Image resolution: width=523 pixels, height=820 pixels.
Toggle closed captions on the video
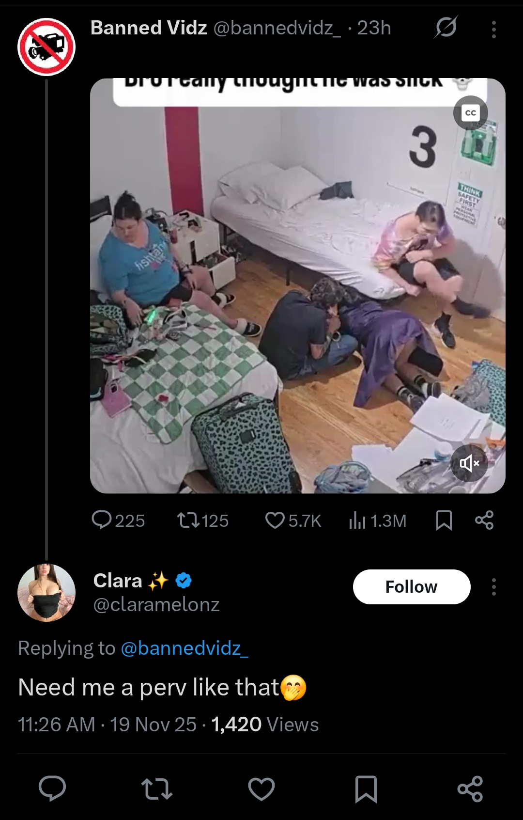pos(470,113)
